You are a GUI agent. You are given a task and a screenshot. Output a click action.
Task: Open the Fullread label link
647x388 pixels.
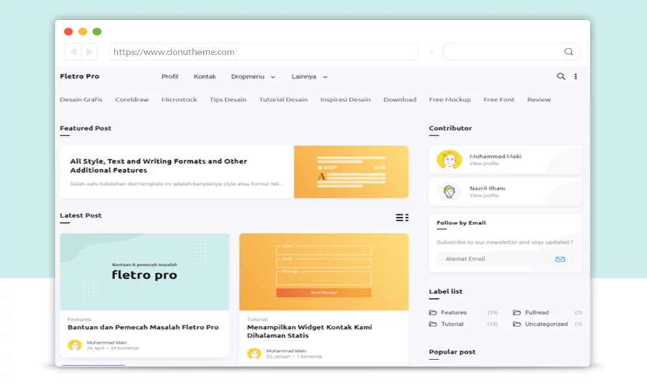click(x=537, y=312)
